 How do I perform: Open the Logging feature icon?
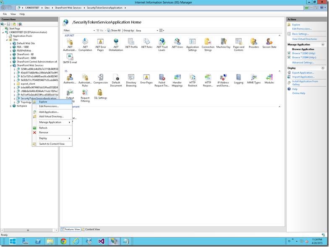click(238, 79)
